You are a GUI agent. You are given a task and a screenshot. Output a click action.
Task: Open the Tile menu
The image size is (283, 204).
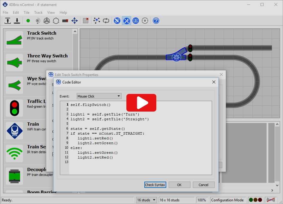(x=27, y=13)
